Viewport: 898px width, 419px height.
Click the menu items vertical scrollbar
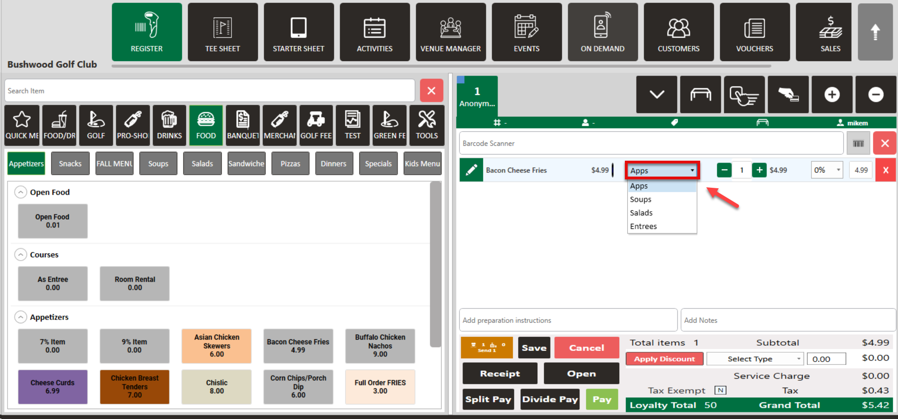pyautogui.click(x=435, y=264)
